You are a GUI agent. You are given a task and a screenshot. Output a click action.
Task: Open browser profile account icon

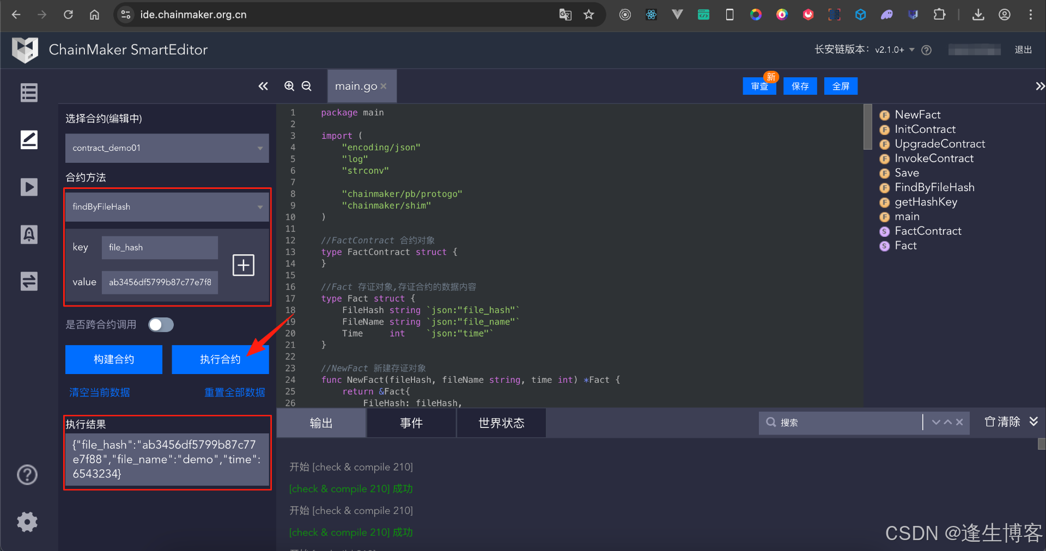[x=1005, y=15]
